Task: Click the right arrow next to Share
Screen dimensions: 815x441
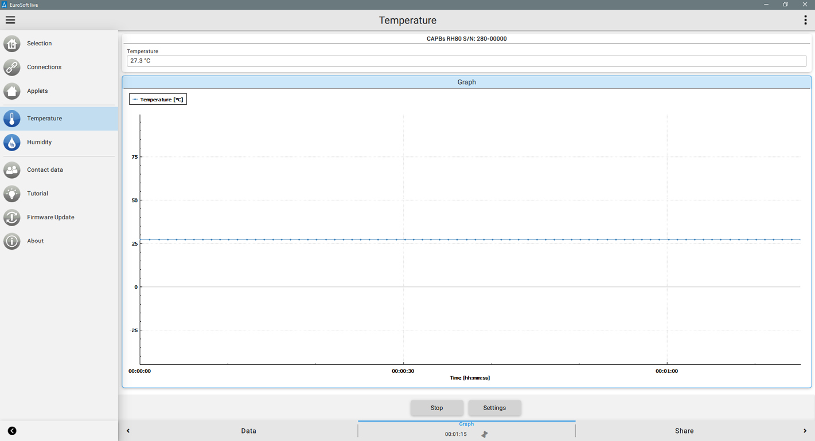Action: click(805, 431)
